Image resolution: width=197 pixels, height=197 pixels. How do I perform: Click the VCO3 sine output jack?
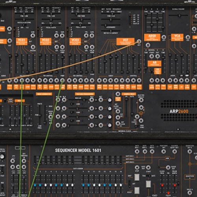(x=86, y=47)
